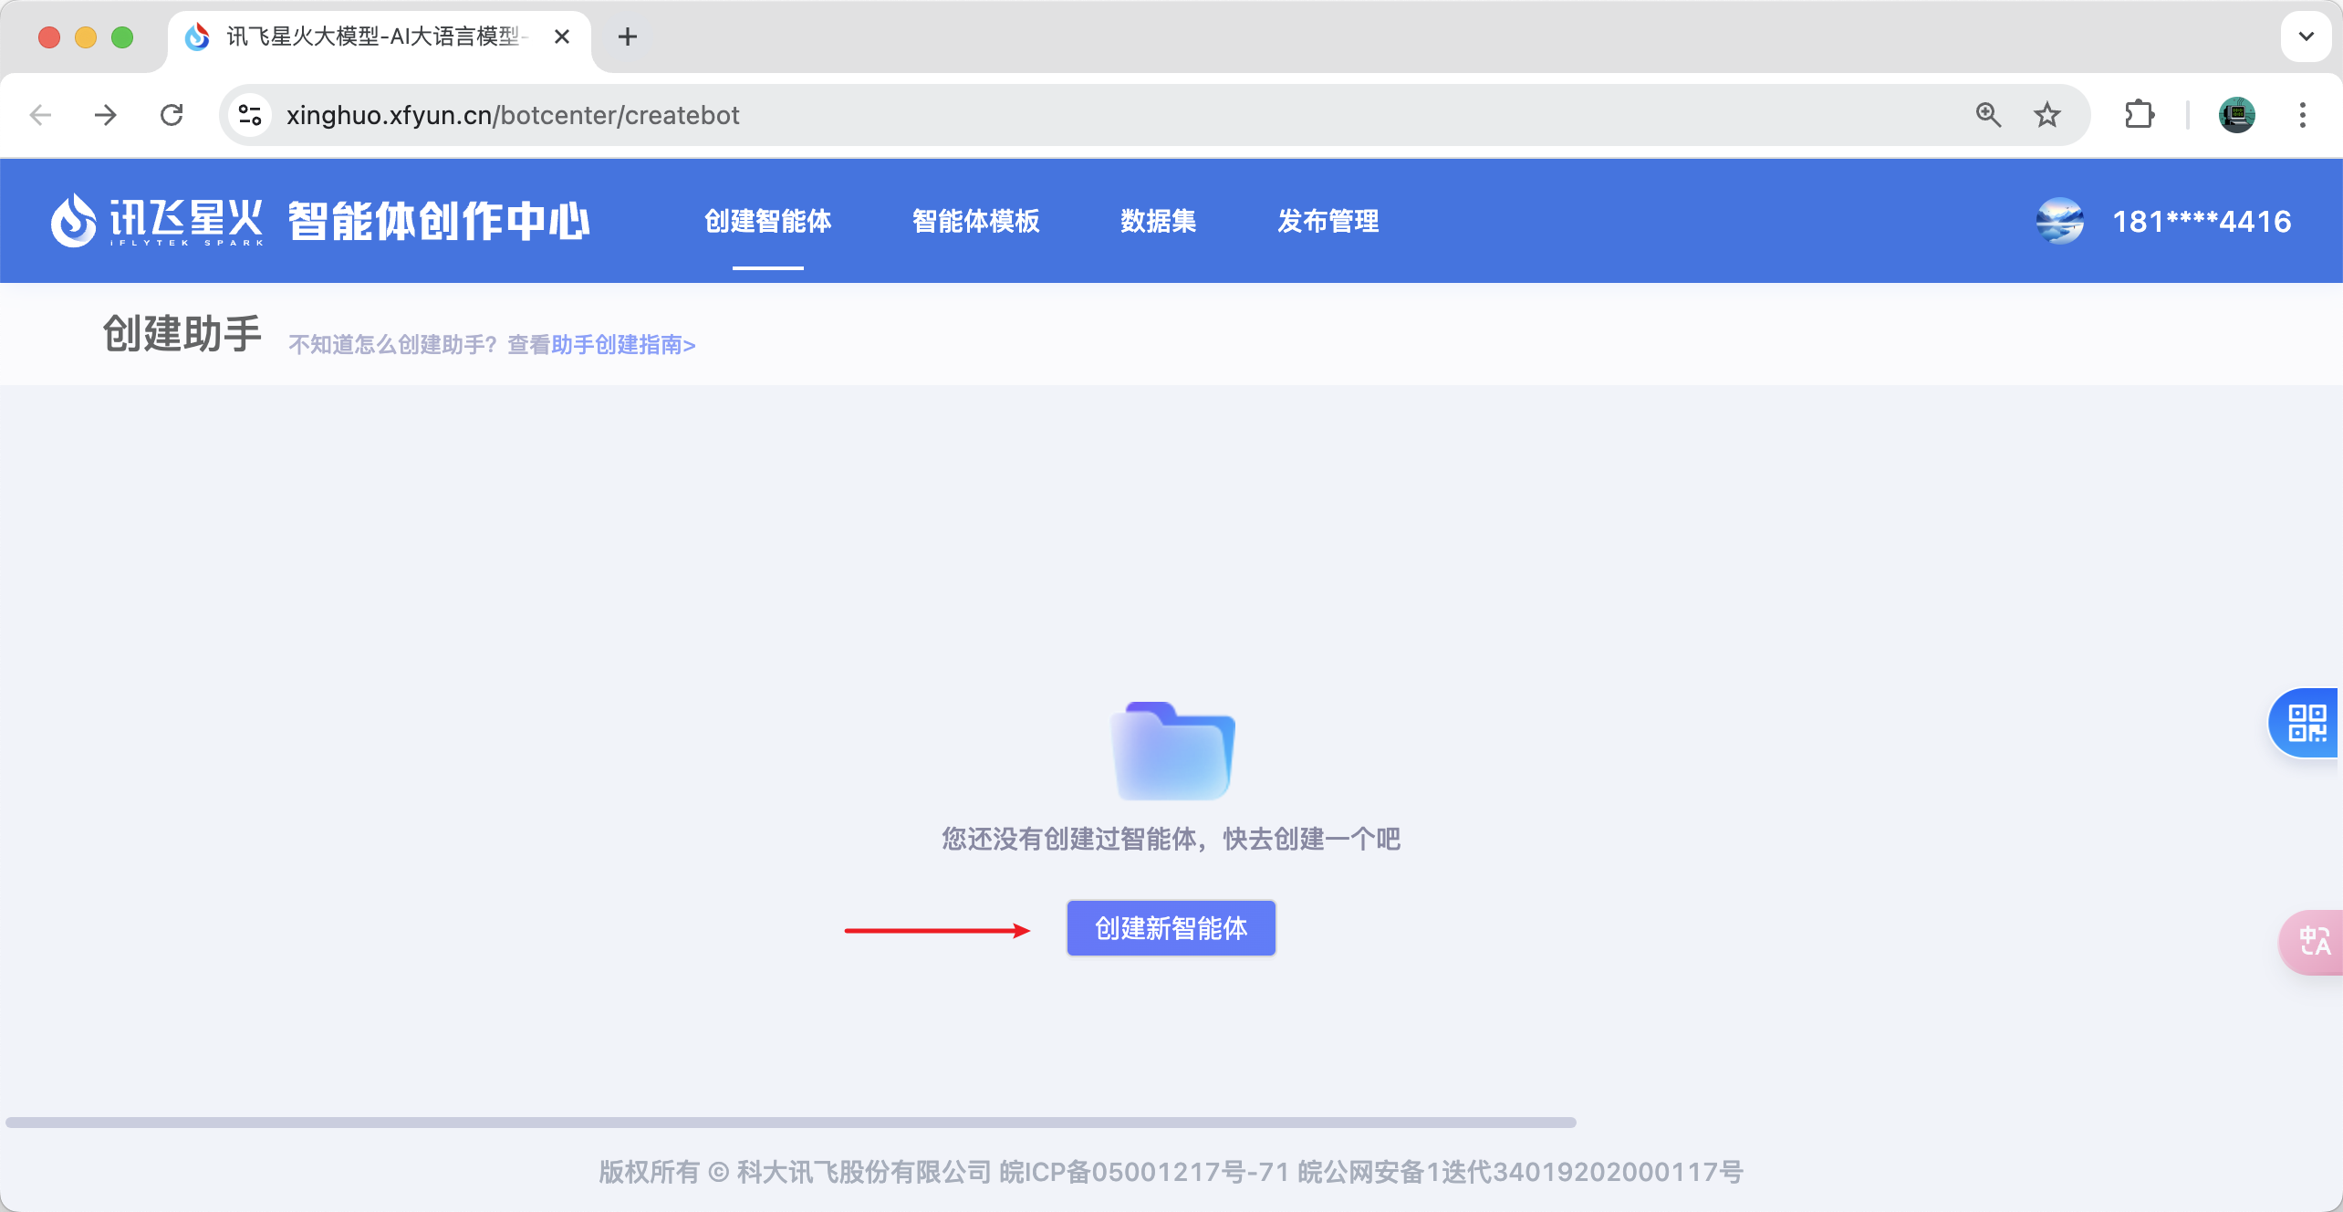The width and height of the screenshot is (2343, 1212).
Task: Click the pink translate floating icon
Action: pos(2313,942)
